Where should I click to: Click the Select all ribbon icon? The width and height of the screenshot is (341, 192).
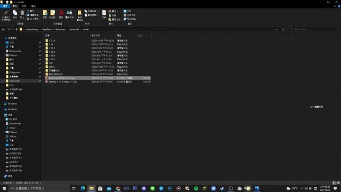[125, 11]
